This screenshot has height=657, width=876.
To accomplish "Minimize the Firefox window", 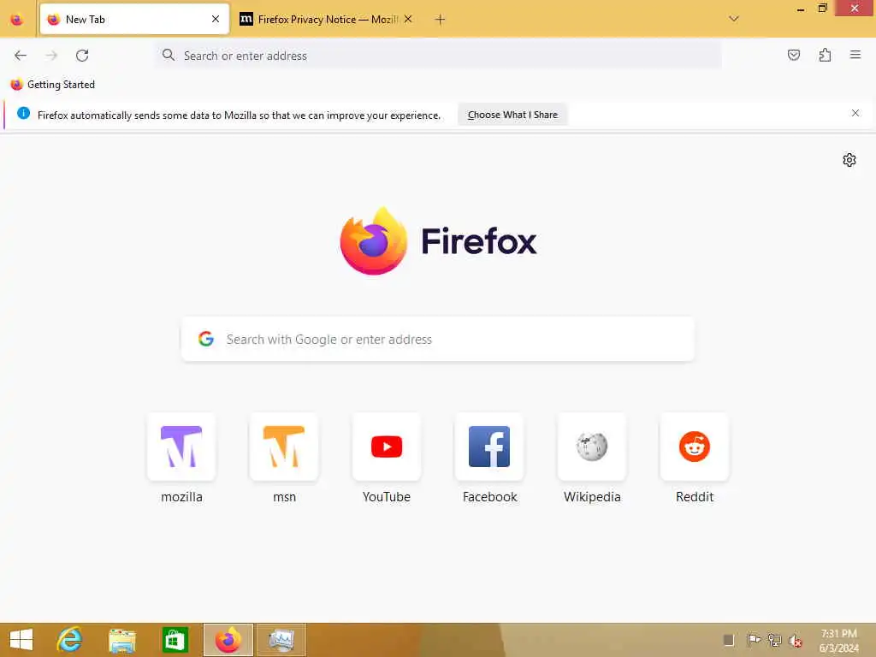I will [800, 9].
